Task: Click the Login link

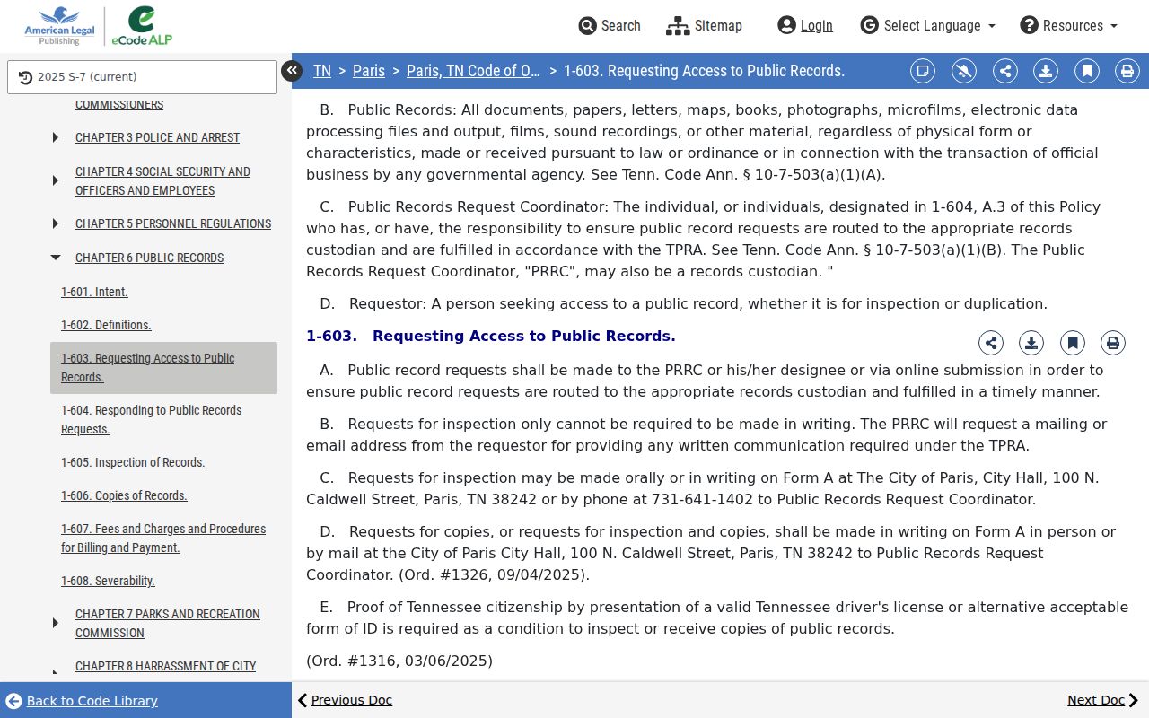Action: (805, 25)
